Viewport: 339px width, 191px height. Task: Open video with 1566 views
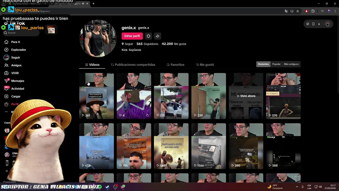[x=209, y=146]
